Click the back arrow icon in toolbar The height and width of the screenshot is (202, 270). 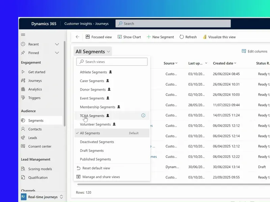(x=78, y=37)
